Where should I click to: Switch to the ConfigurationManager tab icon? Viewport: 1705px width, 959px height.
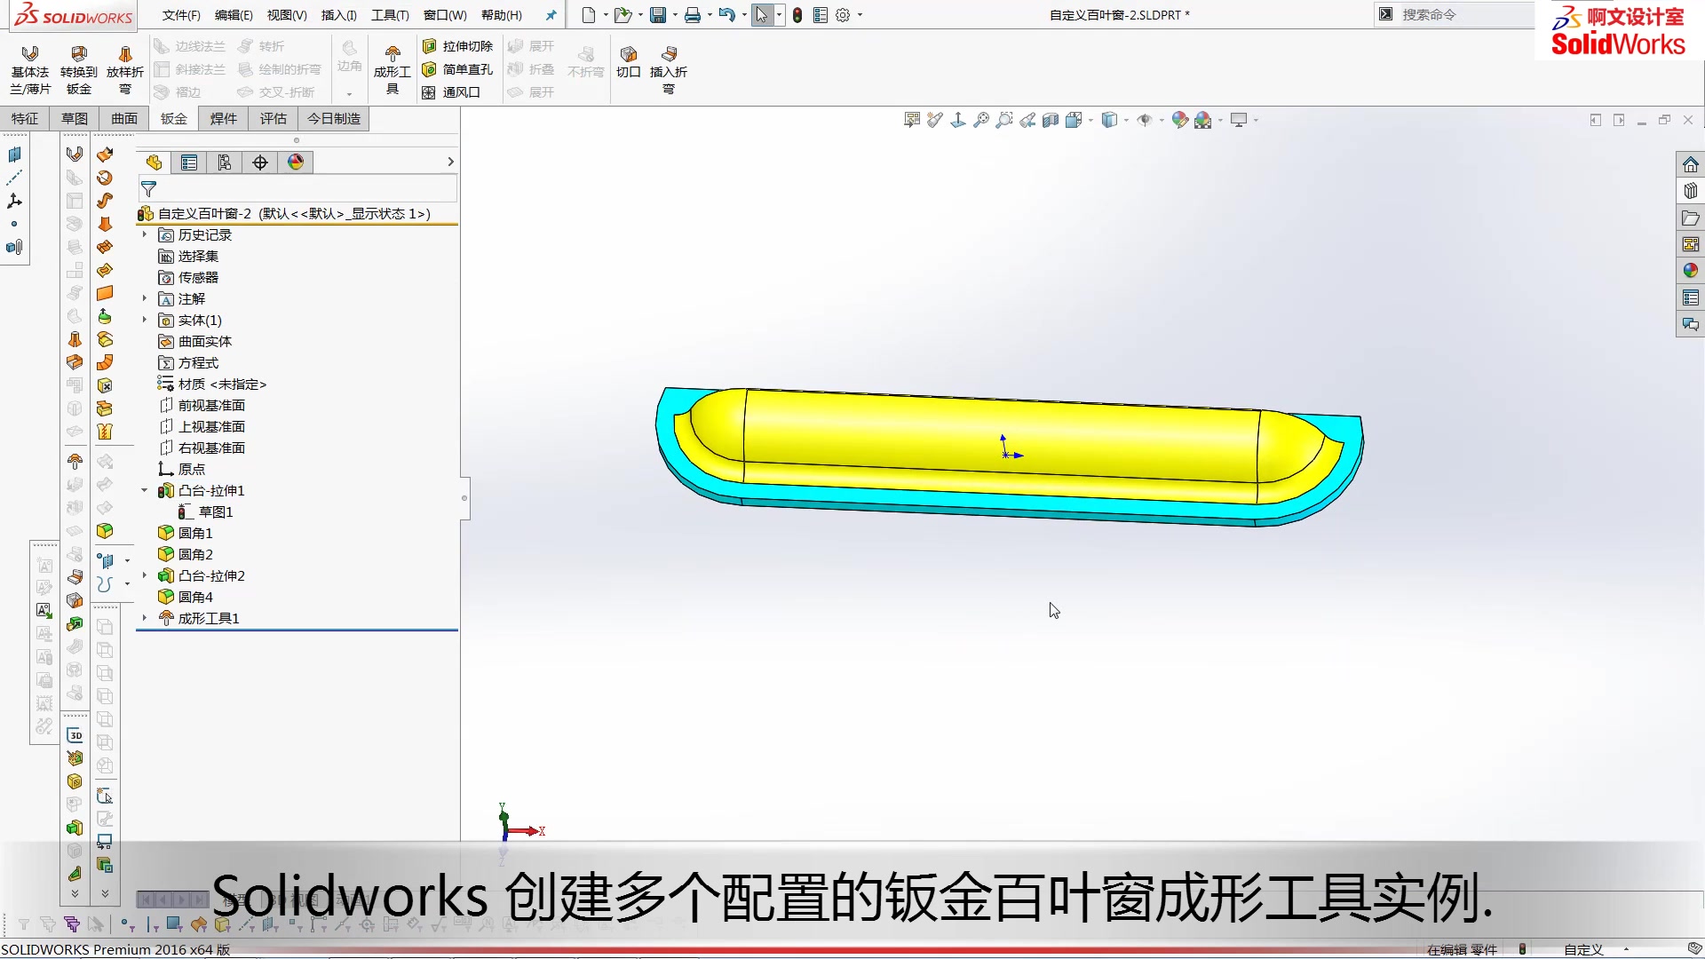[x=224, y=162]
